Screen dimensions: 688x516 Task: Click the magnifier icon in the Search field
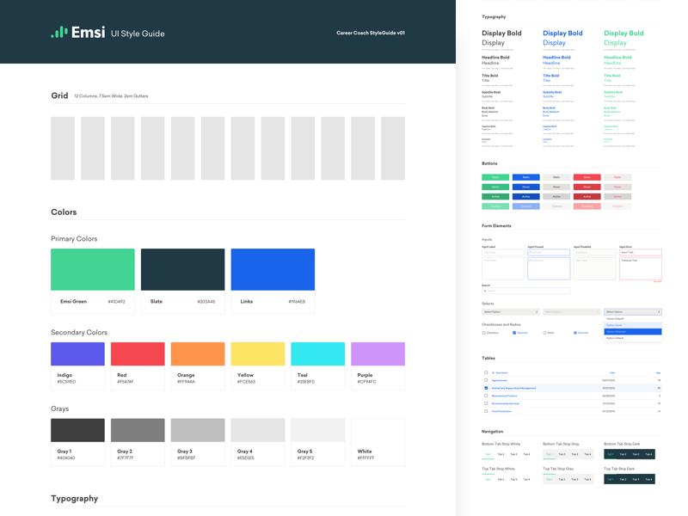[x=485, y=291]
